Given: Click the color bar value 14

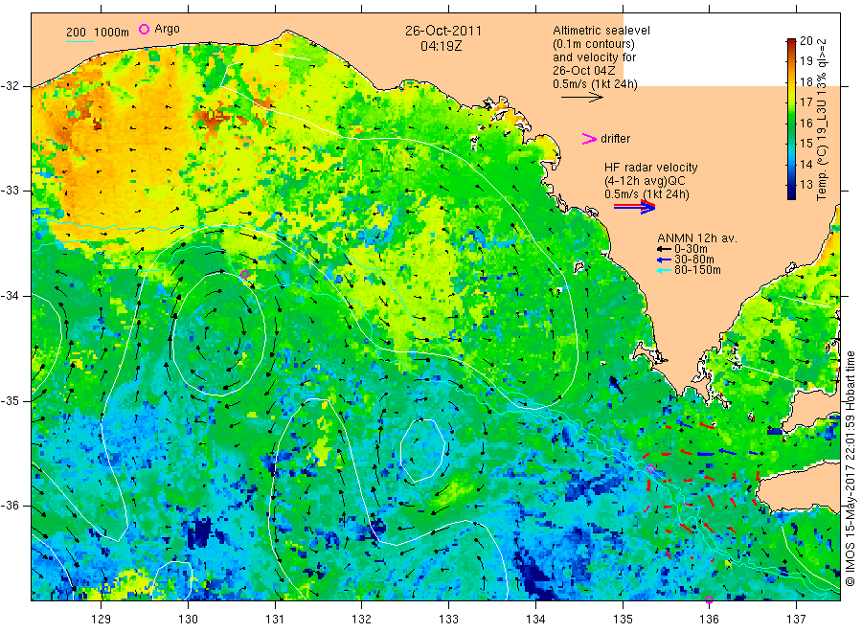Looking at the screenshot, I should [805, 164].
